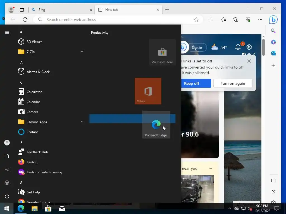
Task: Launch Calculator from Start menu
Action: point(51,92)
